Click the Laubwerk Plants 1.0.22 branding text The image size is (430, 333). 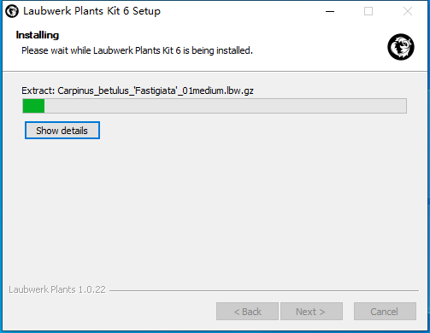(x=57, y=289)
